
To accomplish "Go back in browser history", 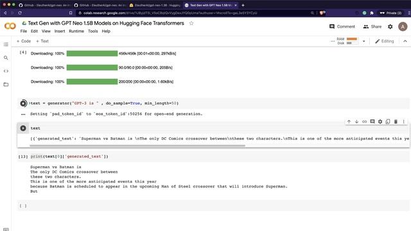I will [5, 13].
